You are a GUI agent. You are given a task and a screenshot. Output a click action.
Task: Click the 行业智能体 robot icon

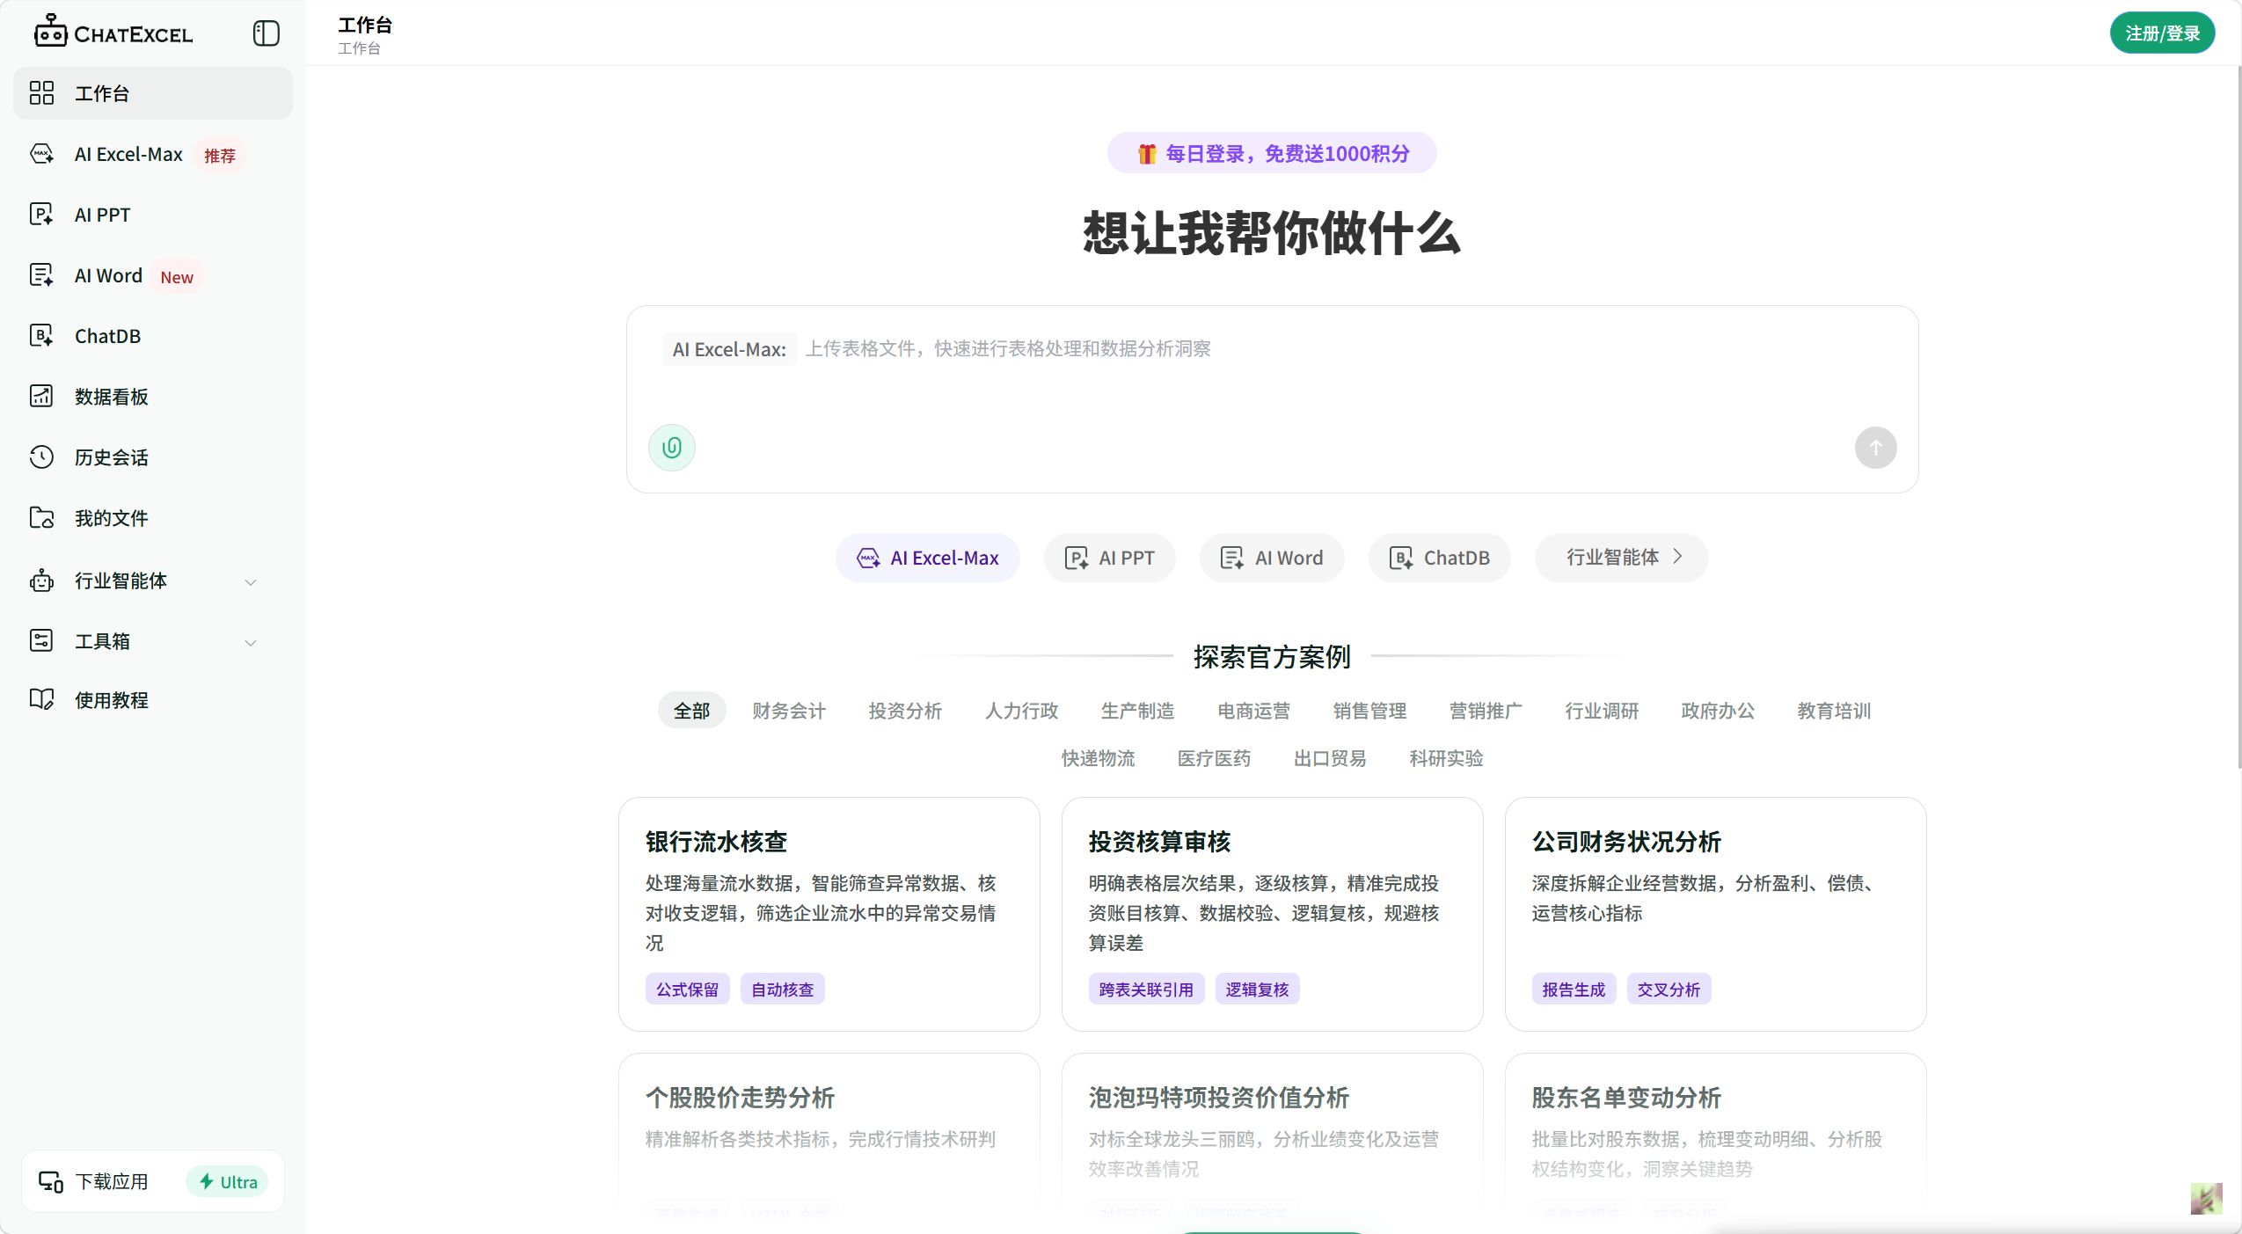pos(41,580)
